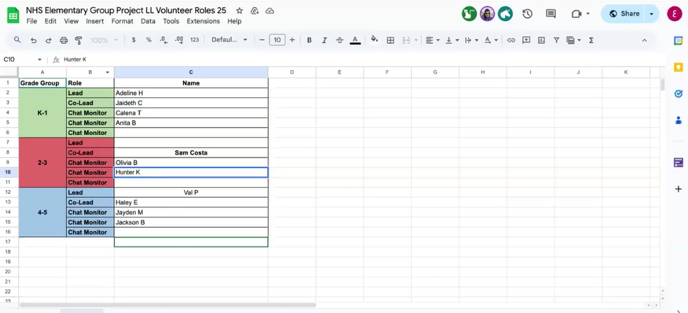Image resolution: width=688 pixels, height=313 pixels.
Task: Click the font size input field
Action: click(277, 40)
